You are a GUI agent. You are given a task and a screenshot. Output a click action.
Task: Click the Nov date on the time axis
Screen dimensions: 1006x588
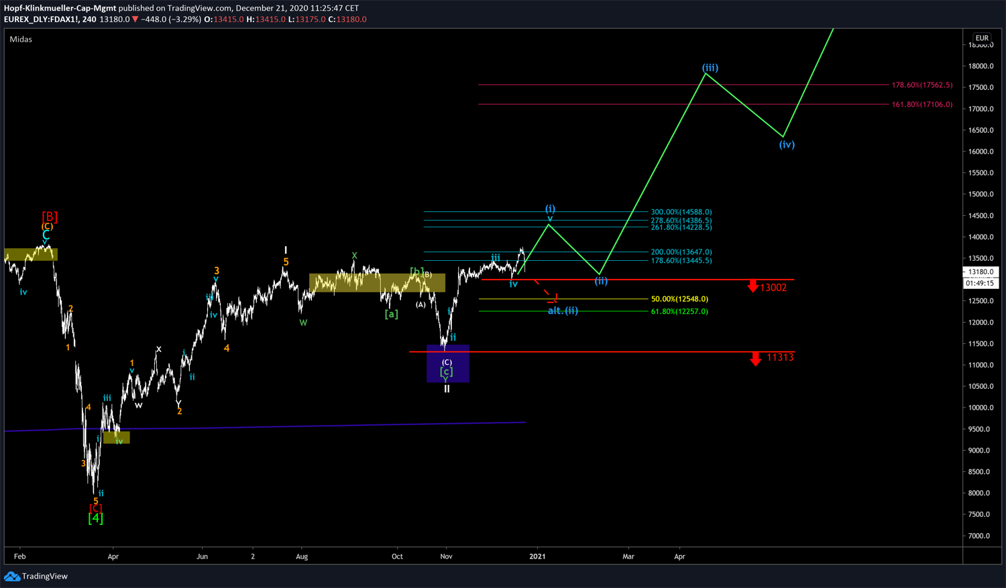446,556
